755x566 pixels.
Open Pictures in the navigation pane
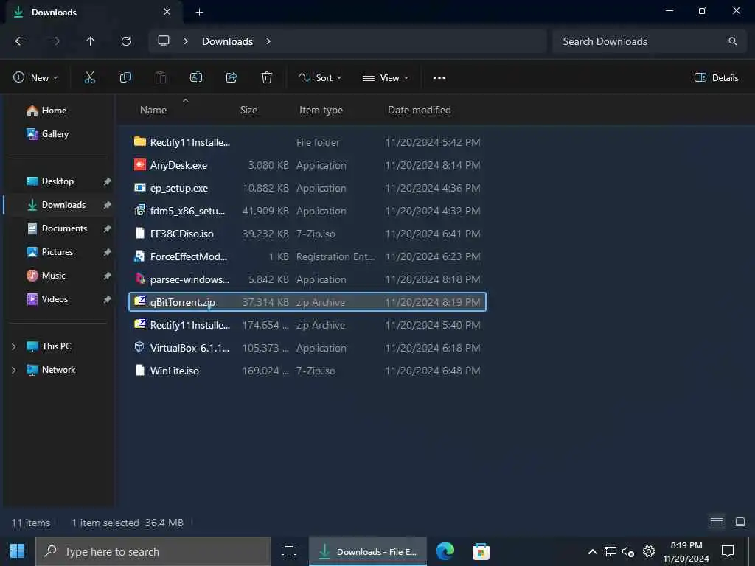click(57, 252)
